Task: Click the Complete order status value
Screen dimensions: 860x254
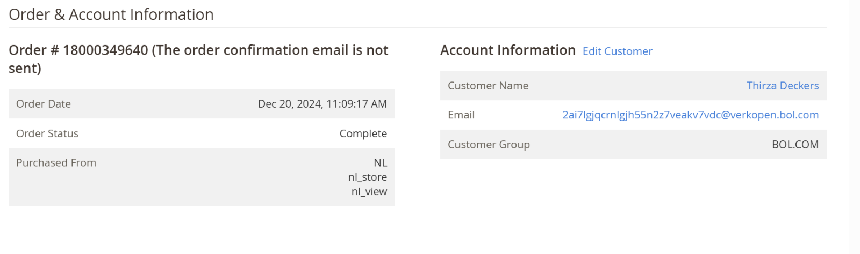Action: (x=363, y=133)
